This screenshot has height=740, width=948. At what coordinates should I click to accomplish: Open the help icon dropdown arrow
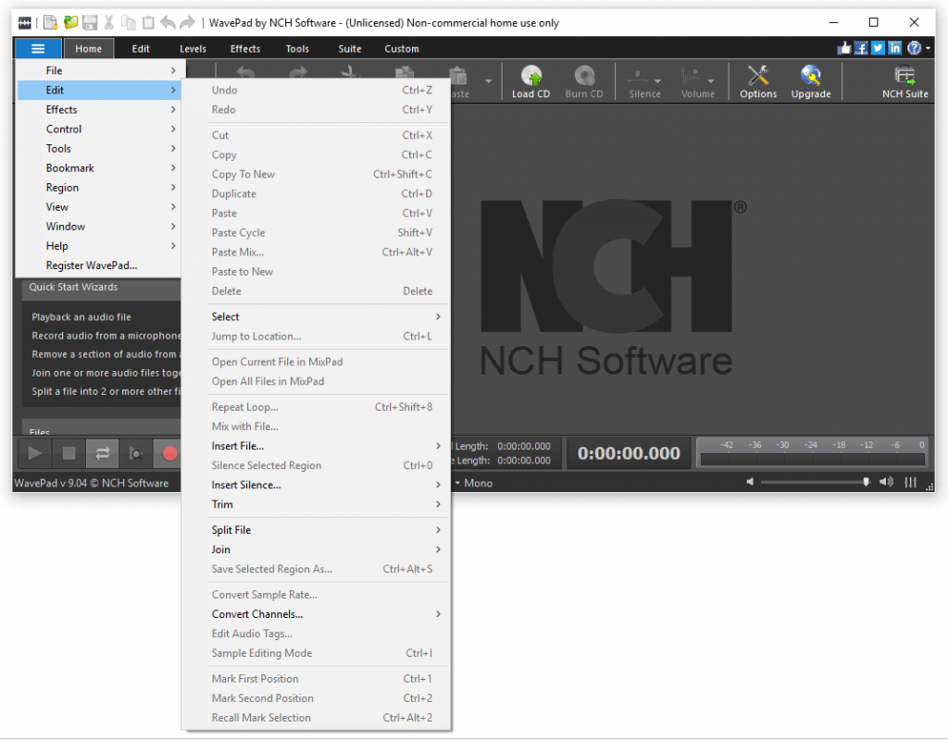[928, 48]
